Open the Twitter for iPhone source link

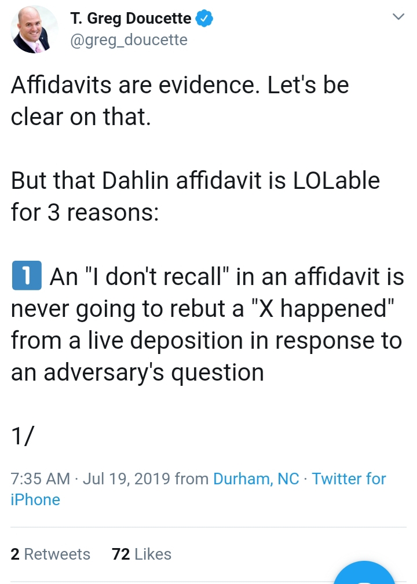198,489
